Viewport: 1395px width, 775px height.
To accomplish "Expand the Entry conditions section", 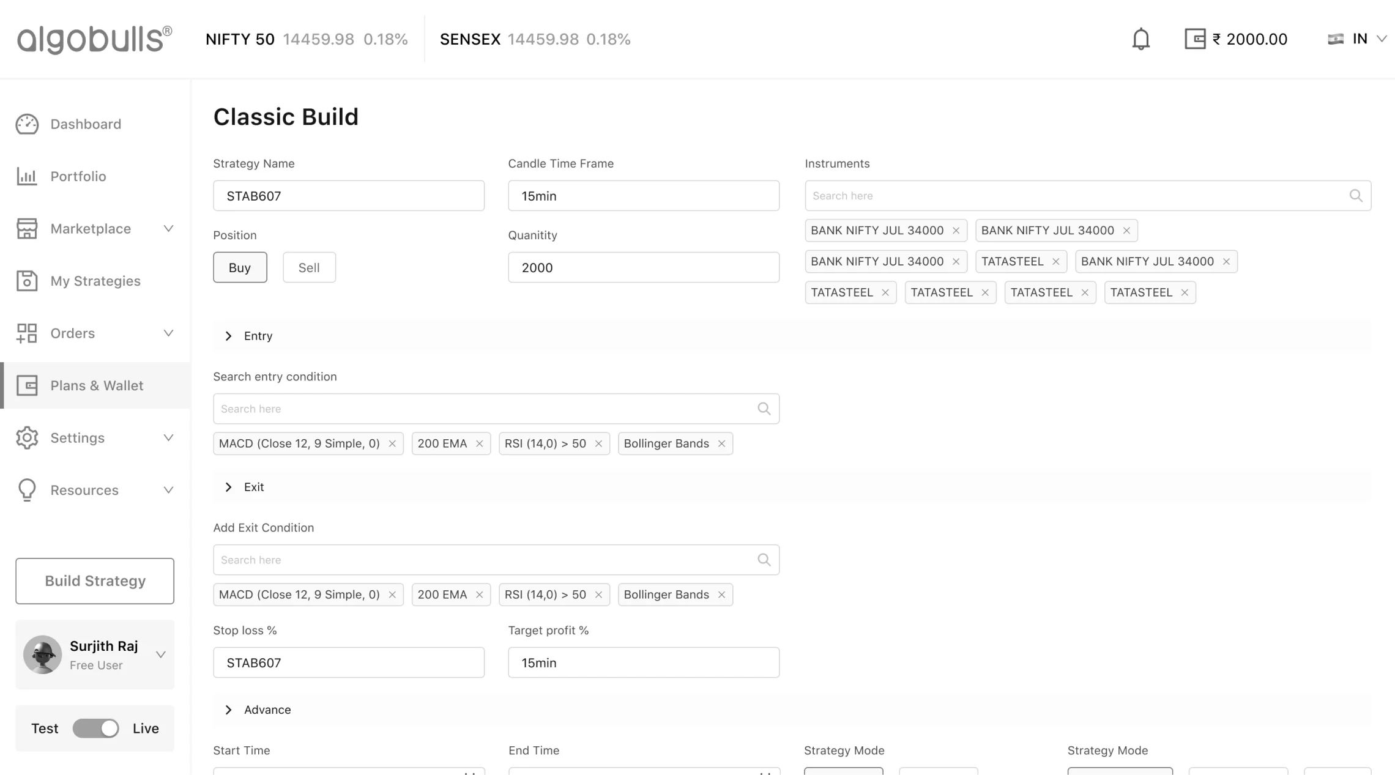I will [229, 335].
